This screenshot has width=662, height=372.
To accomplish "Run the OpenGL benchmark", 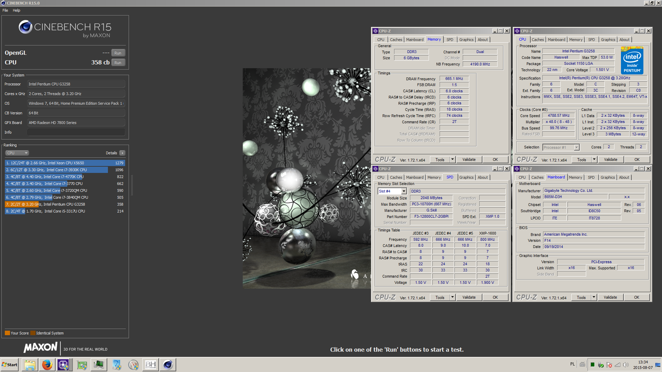I will tap(118, 53).
